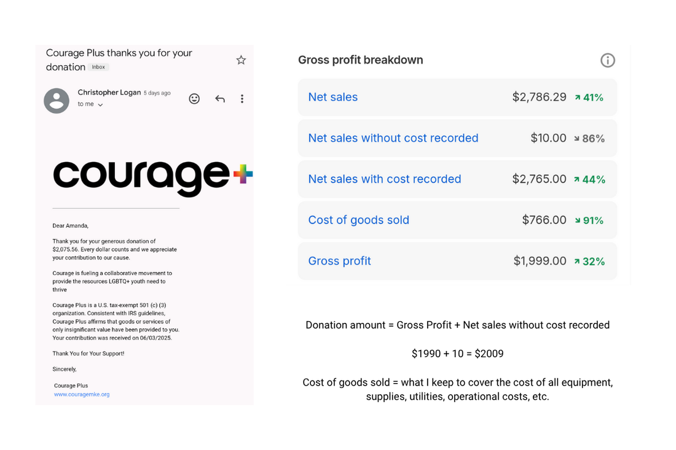Visit the www.couragemke.org link
The width and height of the screenshot is (676, 450).
(x=82, y=394)
